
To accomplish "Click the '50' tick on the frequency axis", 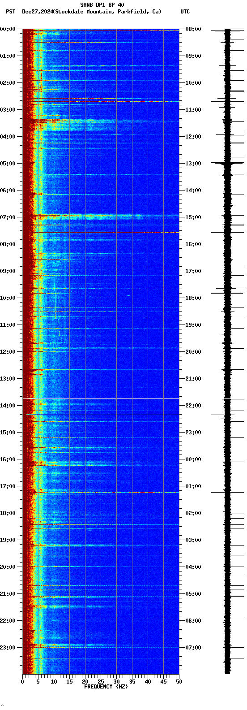I will (x=179, y=682).
